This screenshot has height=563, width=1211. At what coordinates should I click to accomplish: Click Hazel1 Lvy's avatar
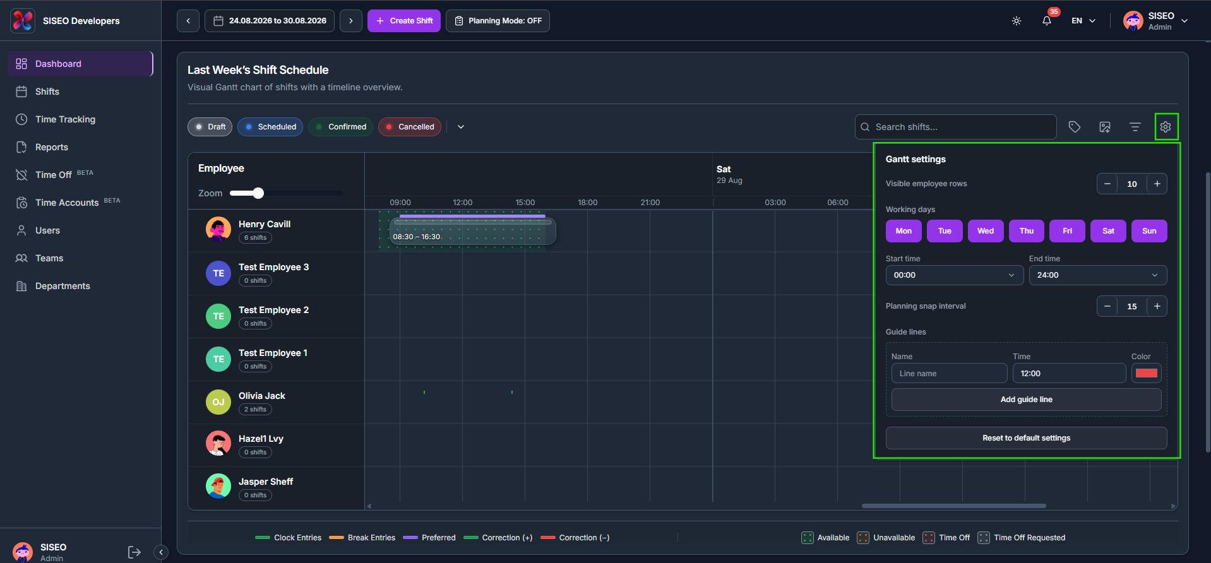pyautogui.click(x=218, y=444)
